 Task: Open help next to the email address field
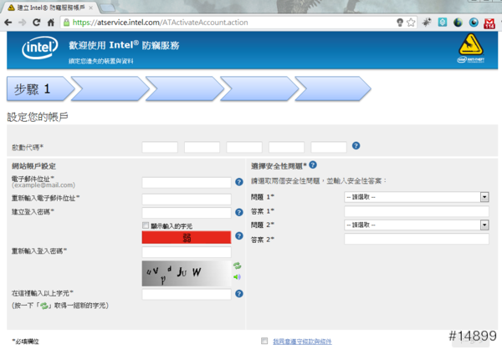click(238, 182)
